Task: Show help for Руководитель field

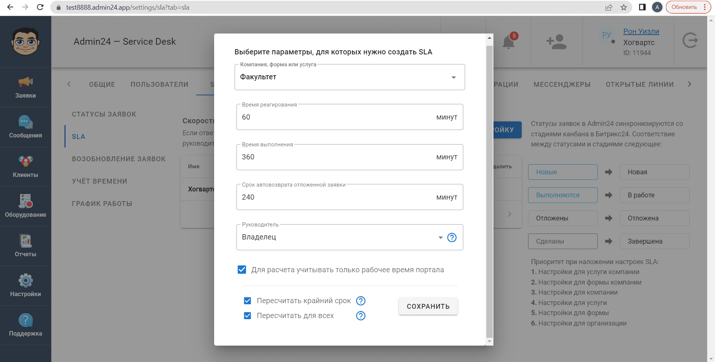Action: point(452,238)
